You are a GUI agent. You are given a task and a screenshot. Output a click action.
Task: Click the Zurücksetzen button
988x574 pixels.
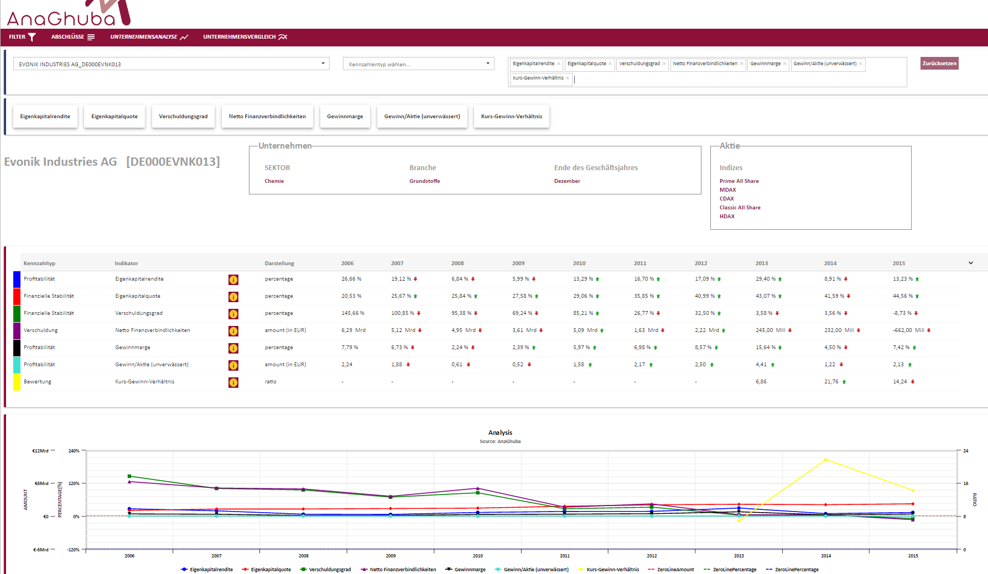tap(939, 64)
